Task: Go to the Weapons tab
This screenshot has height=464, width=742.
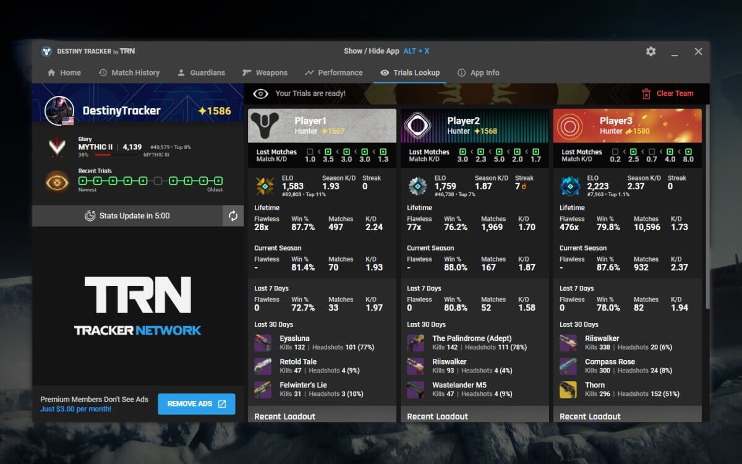Action: (265, 72)
